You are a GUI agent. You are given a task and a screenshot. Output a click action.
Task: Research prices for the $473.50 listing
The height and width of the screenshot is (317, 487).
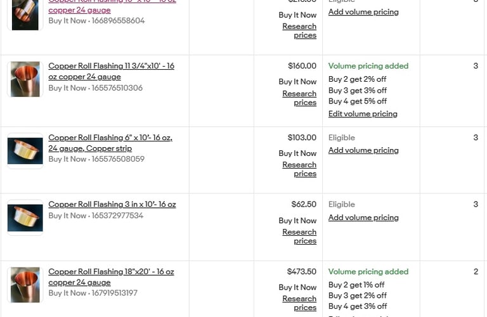point(299,302)
